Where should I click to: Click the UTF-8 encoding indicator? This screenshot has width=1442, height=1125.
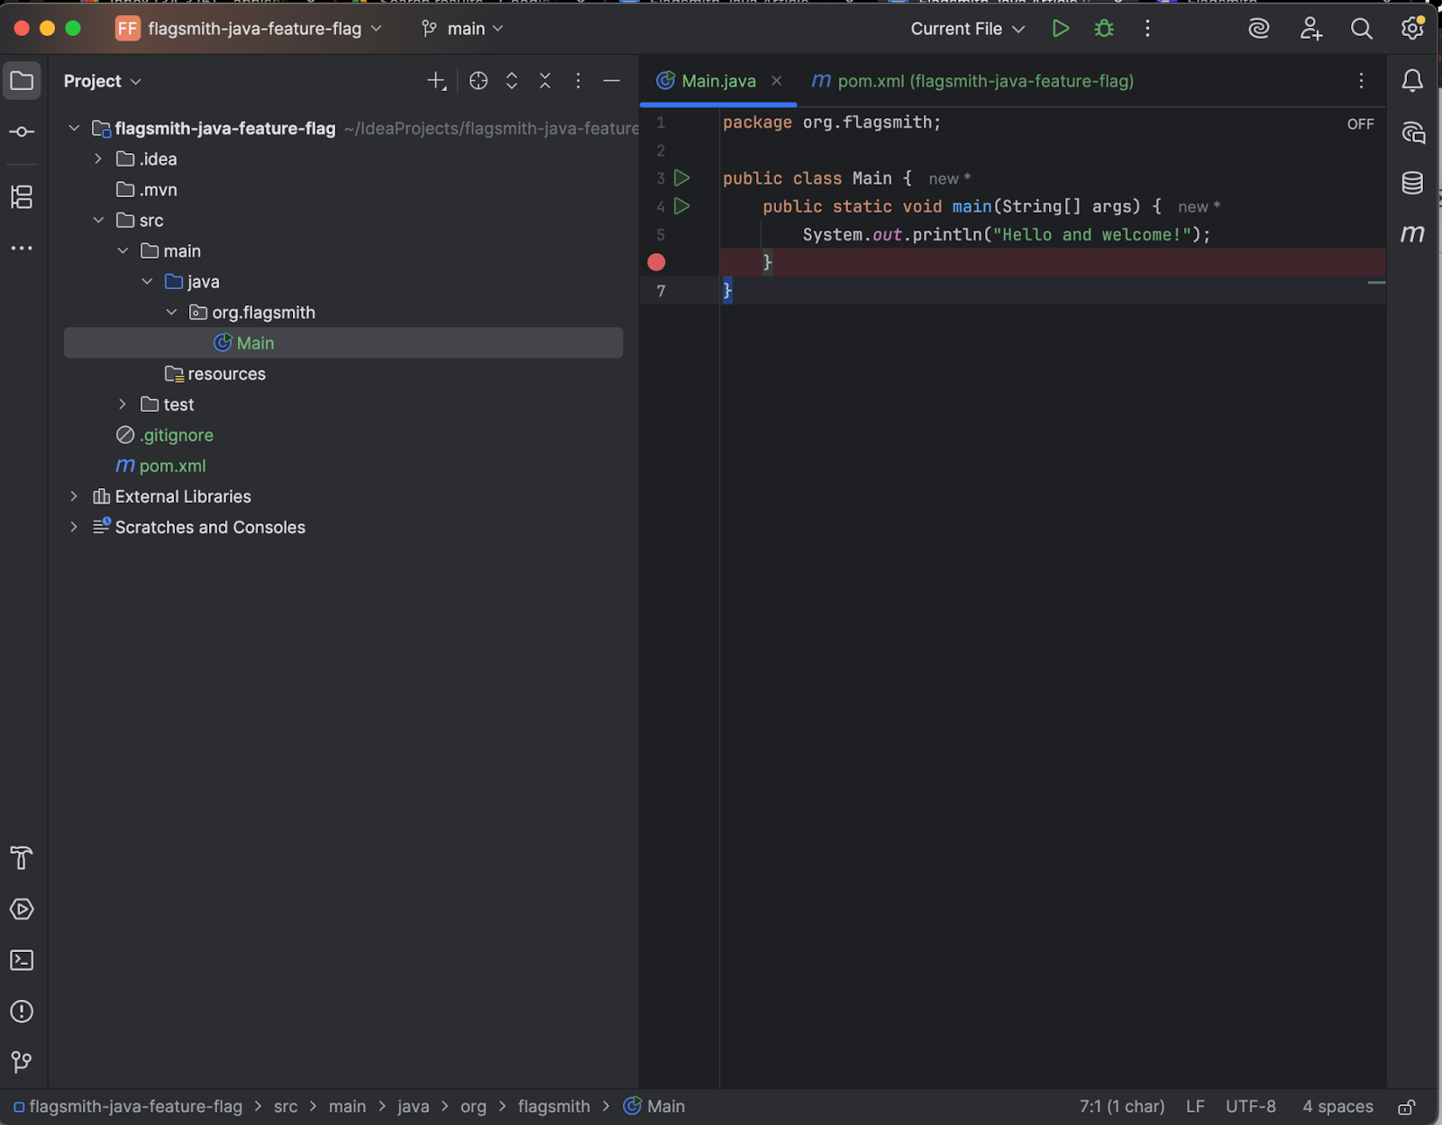pyautogui.click(x=1250, y=1107)
